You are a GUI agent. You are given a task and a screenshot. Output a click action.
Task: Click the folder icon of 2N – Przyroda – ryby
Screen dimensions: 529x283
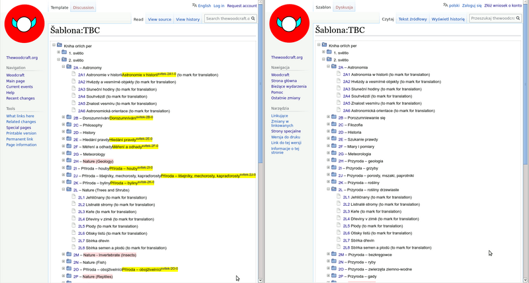pyautogui.click(x=334, y=261)
